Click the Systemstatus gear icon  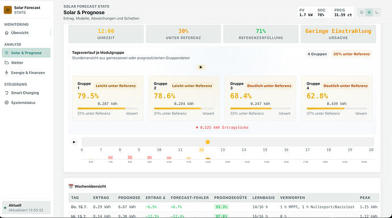(7, 103)
